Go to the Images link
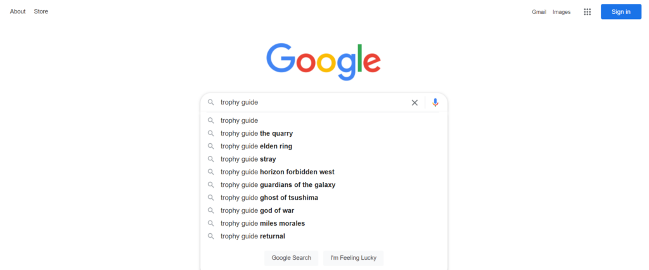 pos(562,12)
